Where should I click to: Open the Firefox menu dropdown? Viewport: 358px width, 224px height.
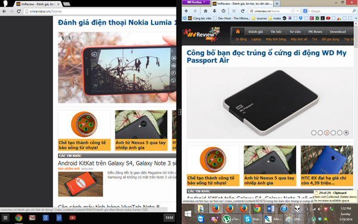coord(196,2)
